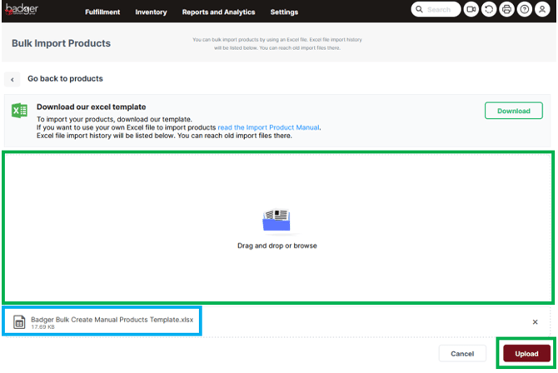Click the file folder icon in drop zone
The height and width of the screenshot is (373, 558).
(x=277, y=220)
